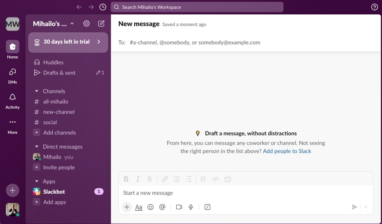Open direct message with Mihailo (you)
The image size is (382, 224).
click(68, 157)
